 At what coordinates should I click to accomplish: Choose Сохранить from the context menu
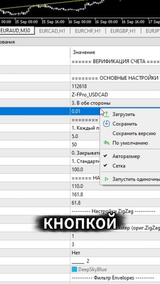[x=125, y=124]
